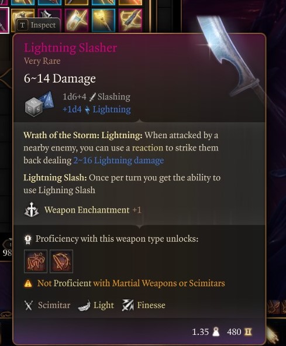Select the glowing staff item in inventory
Screen dimensions: 286x346
tap(104, 20)
